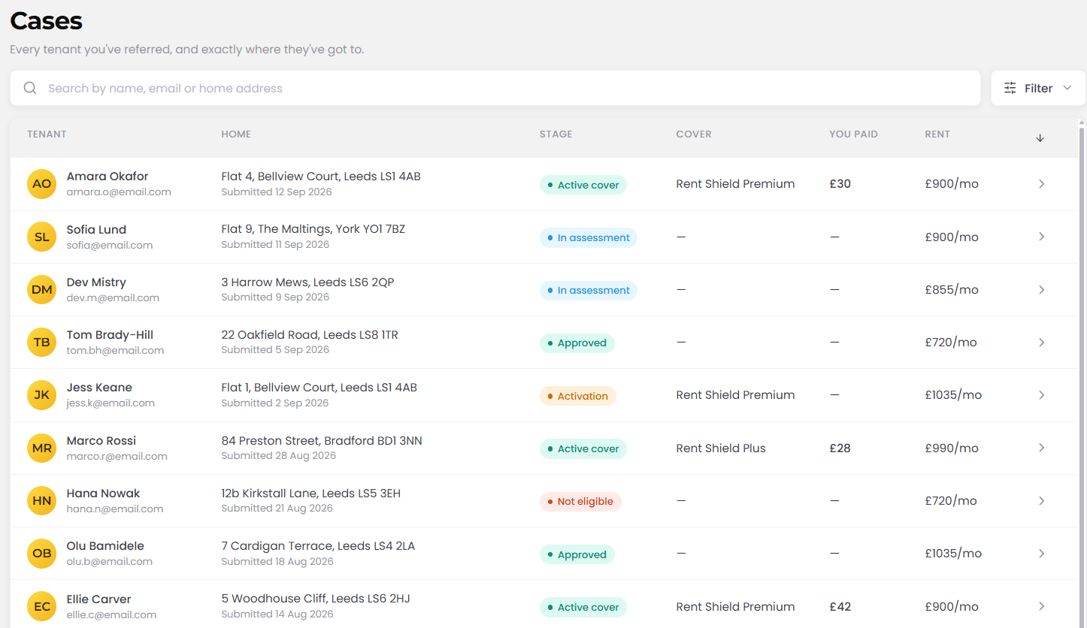1087x628 pixels.
Task: Click the YOU PAID column header
Action: click(853, 134)
